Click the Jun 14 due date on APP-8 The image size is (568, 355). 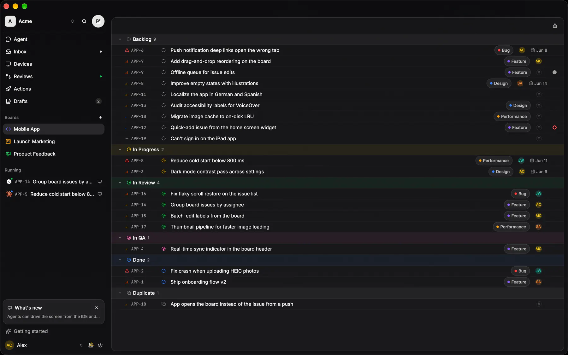click(538, 83)
